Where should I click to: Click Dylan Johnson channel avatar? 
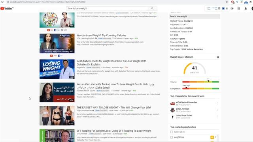172,110
